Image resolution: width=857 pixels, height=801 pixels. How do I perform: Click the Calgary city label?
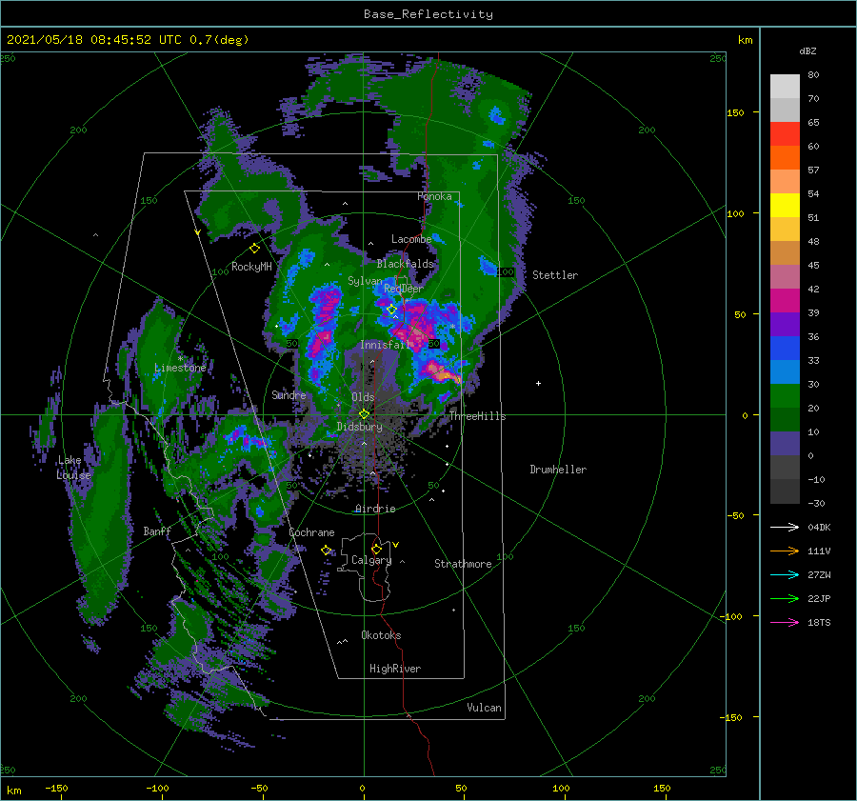[x=371, y=560]
